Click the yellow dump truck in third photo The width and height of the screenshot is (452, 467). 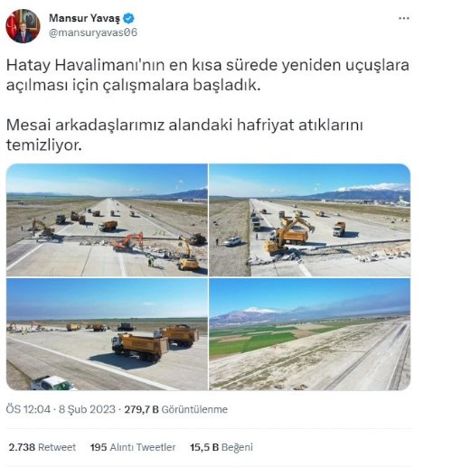pos(140,347)
